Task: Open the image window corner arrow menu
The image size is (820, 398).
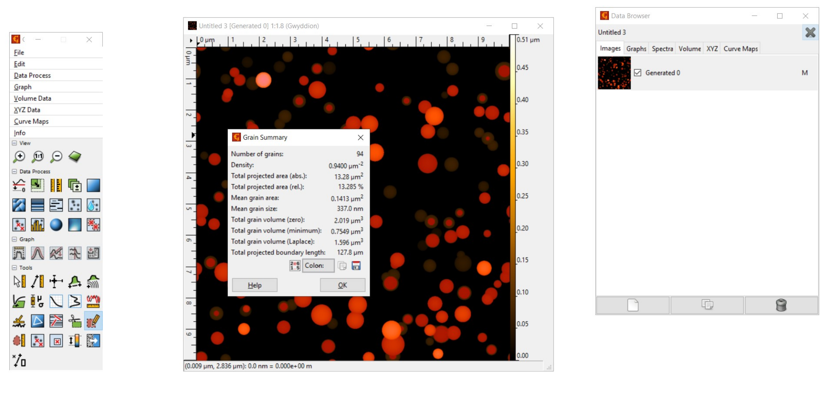Action: click(x=191, y=41)
